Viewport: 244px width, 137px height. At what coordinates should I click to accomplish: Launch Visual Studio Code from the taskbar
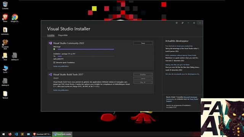(16, 134)
